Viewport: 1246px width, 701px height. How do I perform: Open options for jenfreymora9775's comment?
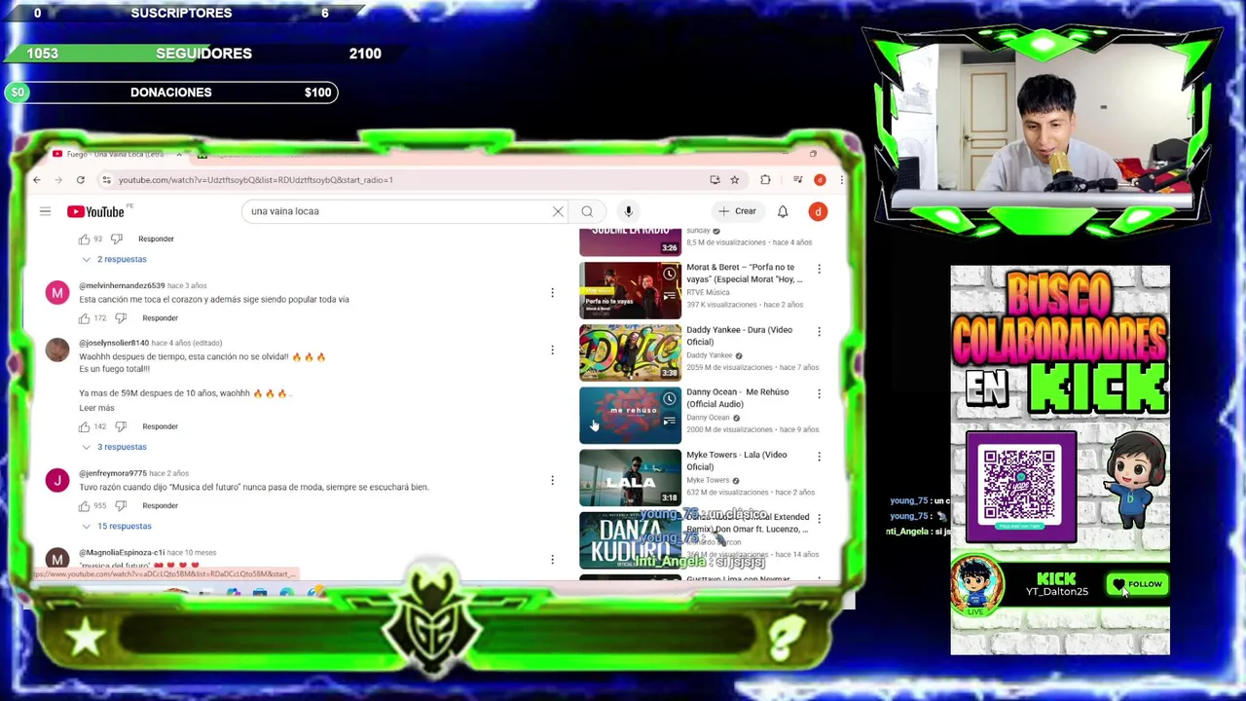pos(552,480)
